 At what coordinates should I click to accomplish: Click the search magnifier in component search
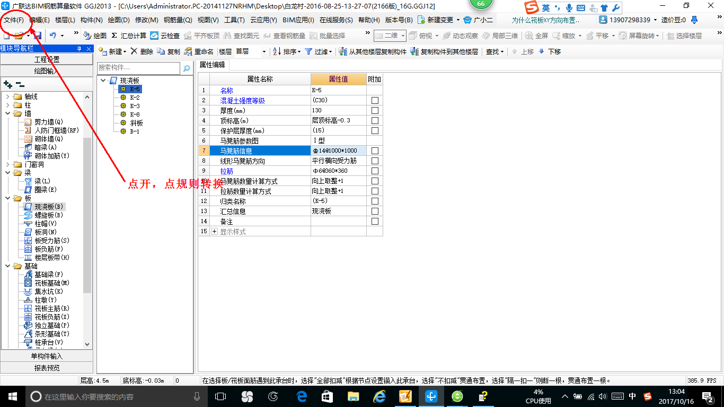click(x=187, y=68)
